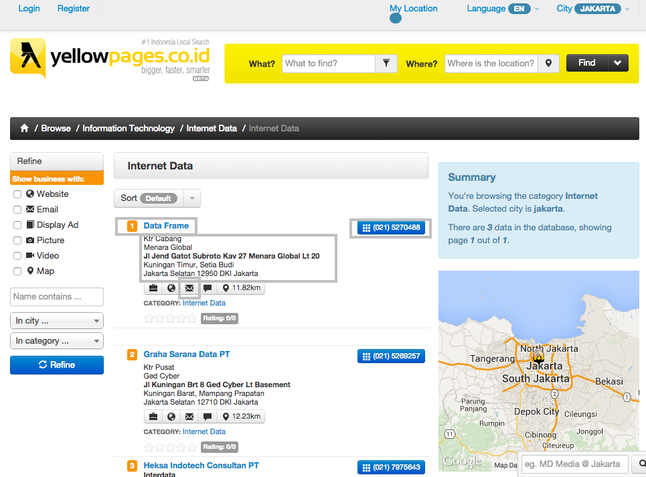Screen dimensions: 646x477
Task: Focus the map search box eg. MD Media
Action: (575, 464)
